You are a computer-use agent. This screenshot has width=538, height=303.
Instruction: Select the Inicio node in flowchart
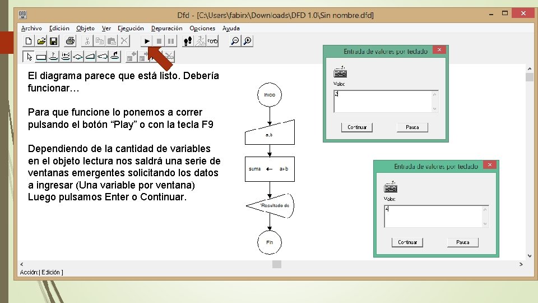click(270, 95)
